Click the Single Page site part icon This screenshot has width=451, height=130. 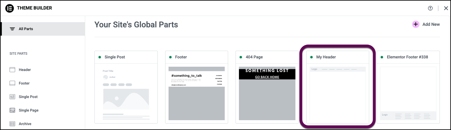pyautogui.click(x=12, y=110)
